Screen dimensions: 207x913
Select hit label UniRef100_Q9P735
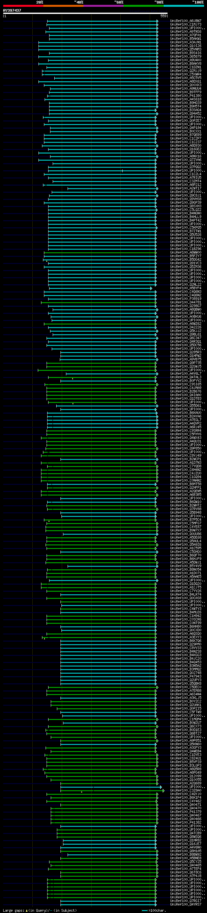tap(186, 363)
